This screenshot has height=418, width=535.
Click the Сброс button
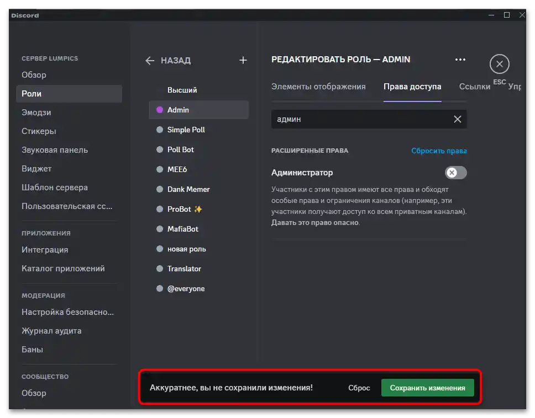[x=359, y=388]
